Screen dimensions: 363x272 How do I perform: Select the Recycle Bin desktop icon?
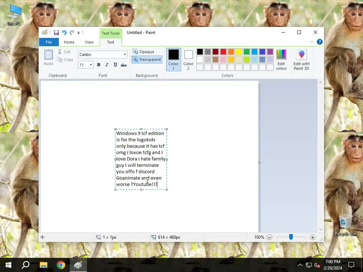[345, 225]
